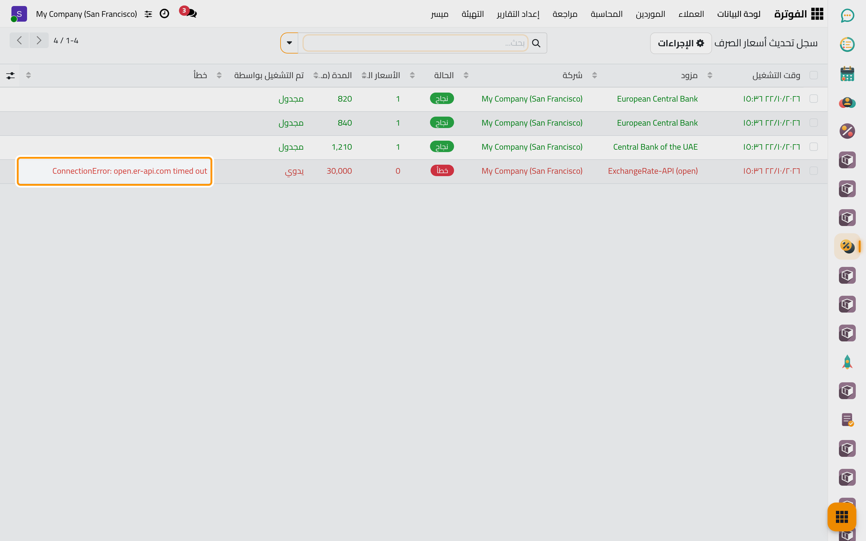Open the Central Bank of the UAE link
Viewport: 866px width, 541px height.
pos(655,147)
